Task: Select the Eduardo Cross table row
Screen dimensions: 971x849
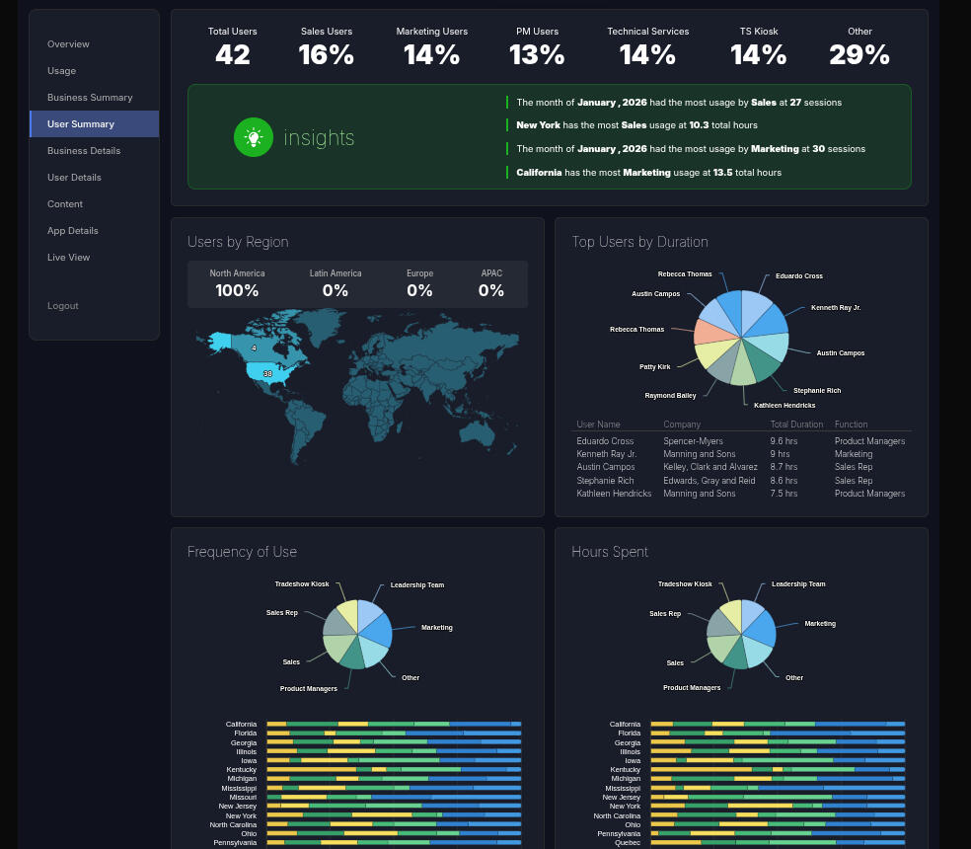Action: (x=741, y=441)
